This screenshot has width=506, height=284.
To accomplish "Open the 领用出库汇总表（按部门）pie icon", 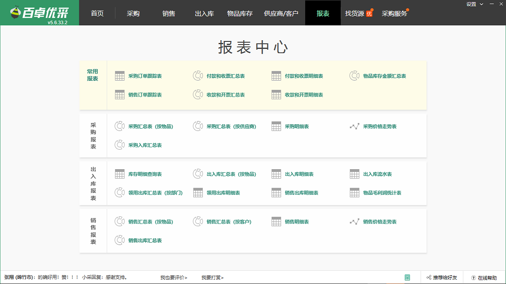I will [x=120, y=192].
